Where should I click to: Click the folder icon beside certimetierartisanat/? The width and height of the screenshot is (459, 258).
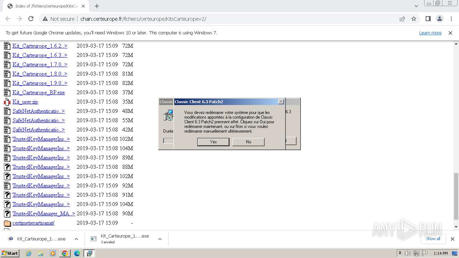7,223
